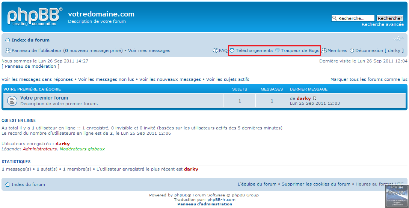The width and height of the screenshot is (409, 208).
Task: Open Recherche avancée
Action: [x=382, y=24]
